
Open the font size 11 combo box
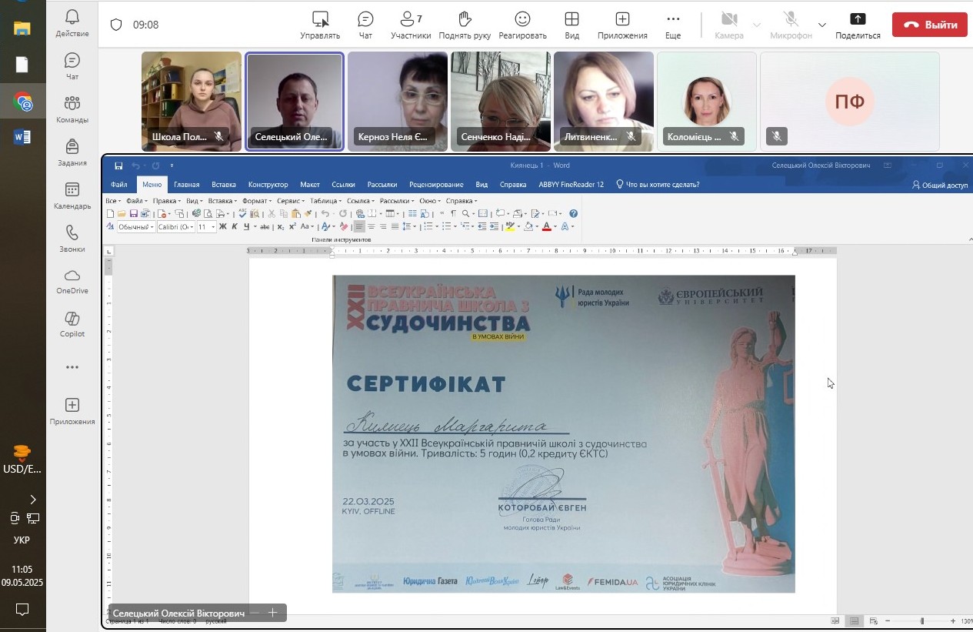pyautogui.click(x=207, y=226)
